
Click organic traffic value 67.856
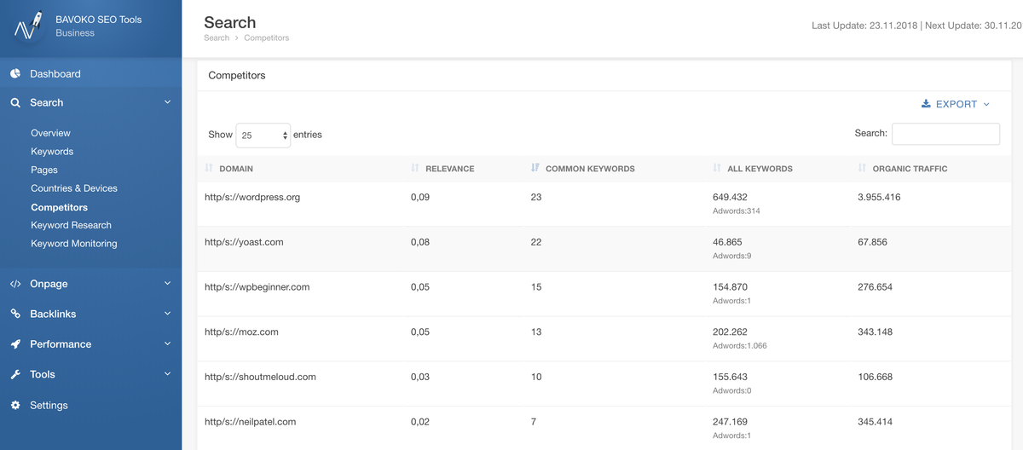[x=872, y=242]
